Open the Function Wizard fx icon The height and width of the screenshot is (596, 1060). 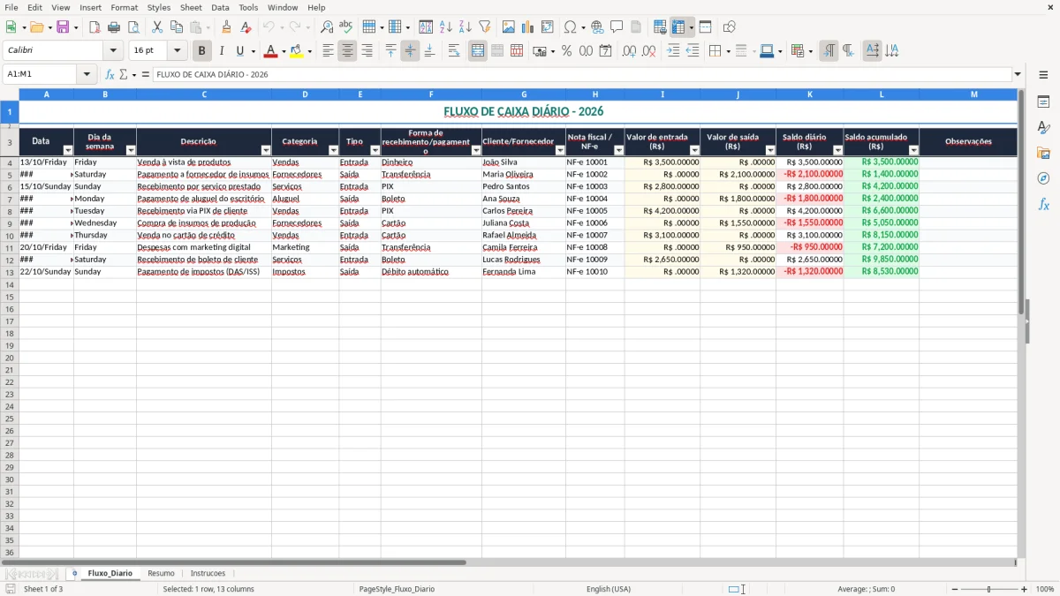coord(110,74)
